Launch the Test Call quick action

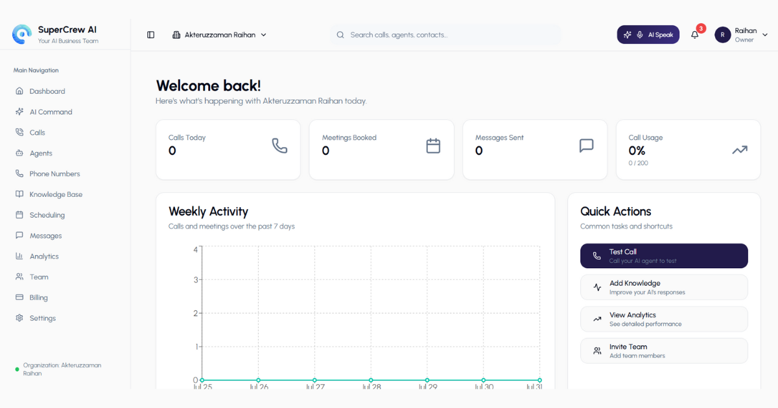[x=664, y=256]
